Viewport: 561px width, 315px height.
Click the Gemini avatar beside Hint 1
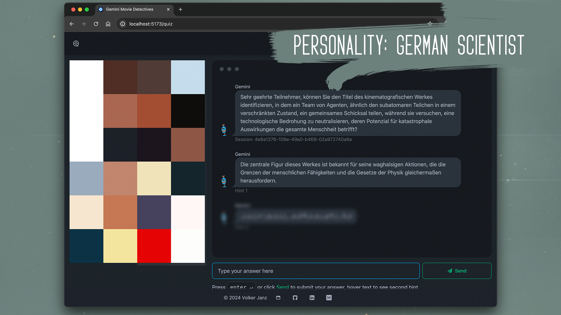click(x=224, y=181)
